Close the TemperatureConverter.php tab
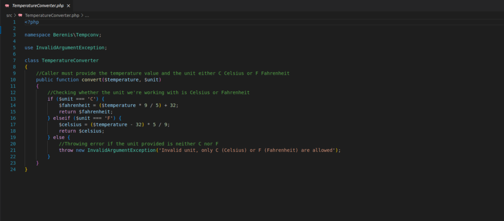 click(x=68, y=6)
